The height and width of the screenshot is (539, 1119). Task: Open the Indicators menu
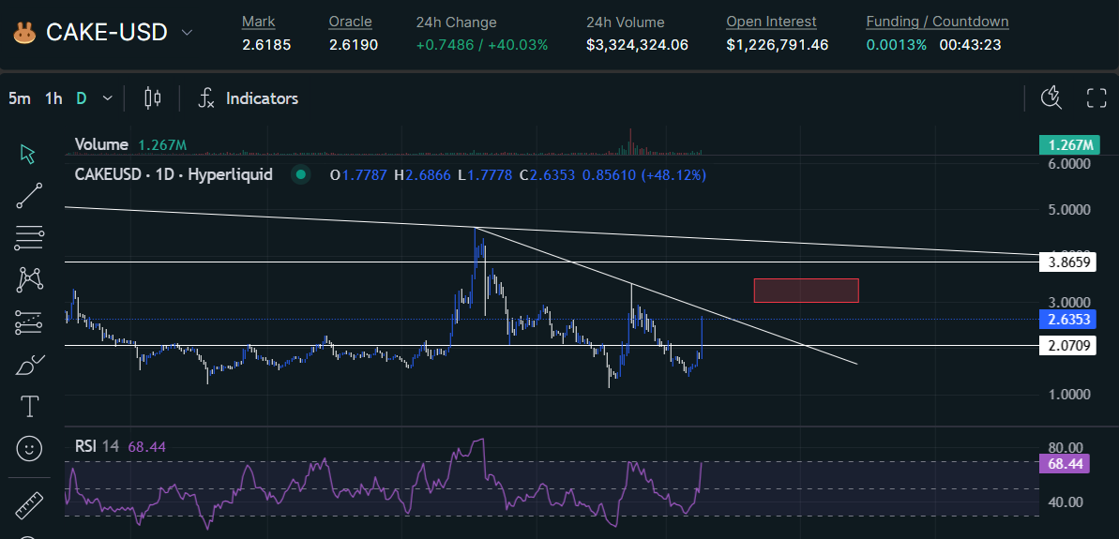click(249, 98)
